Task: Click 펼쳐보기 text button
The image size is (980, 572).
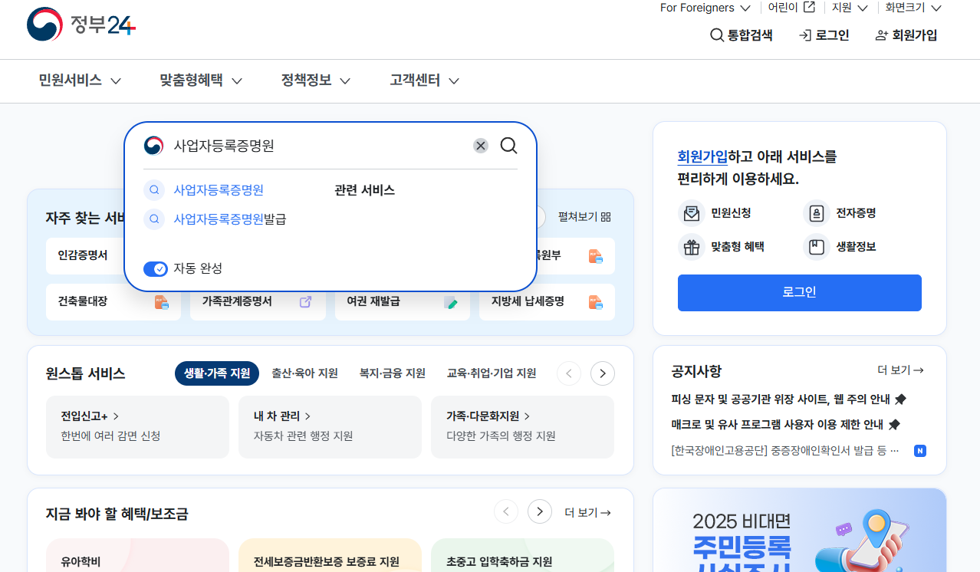Action: point(577,217)
